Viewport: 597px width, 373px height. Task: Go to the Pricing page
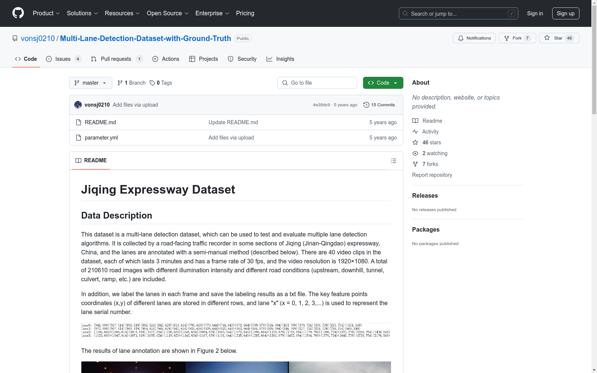tap(245, 13)
